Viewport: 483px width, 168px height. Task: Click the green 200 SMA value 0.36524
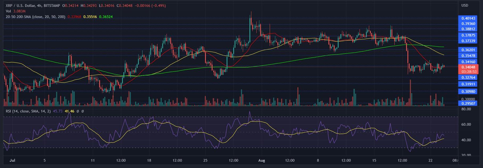point(106,17)
